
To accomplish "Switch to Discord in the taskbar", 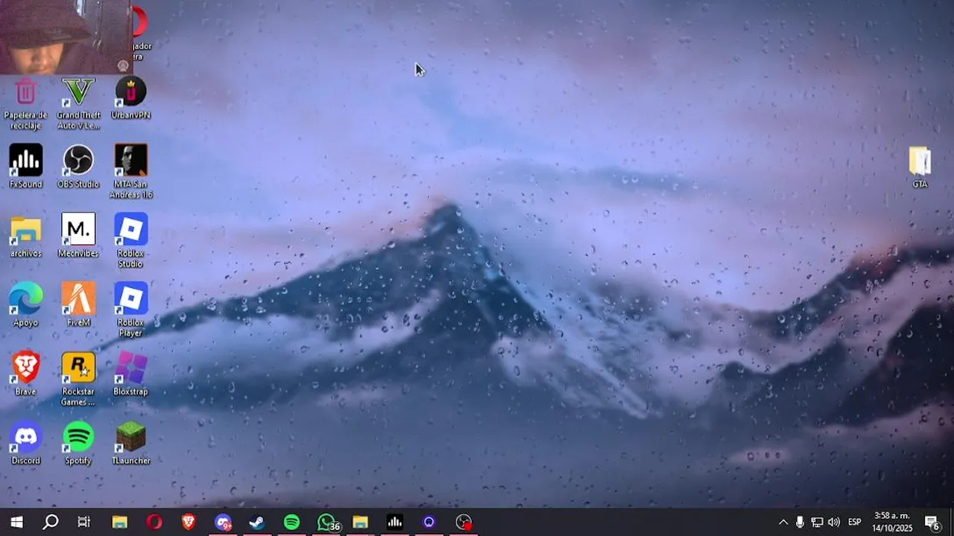I will click(x=223, y=522).
